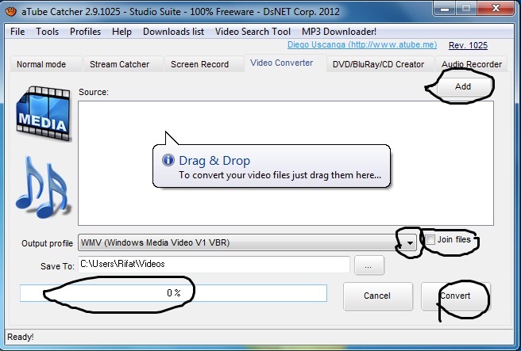Switch to the Normal mode tab
This screenshot has width=521, height=351.
[46, 64]
